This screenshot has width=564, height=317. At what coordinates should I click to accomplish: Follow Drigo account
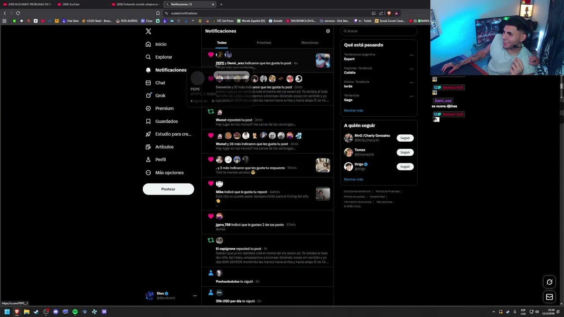click(x=405, y=166)
